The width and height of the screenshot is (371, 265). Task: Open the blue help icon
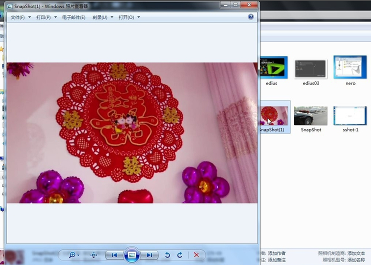[251, 17]
